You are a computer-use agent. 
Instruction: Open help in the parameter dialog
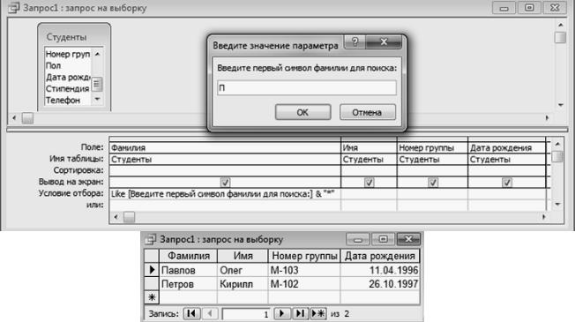point(355,41)
